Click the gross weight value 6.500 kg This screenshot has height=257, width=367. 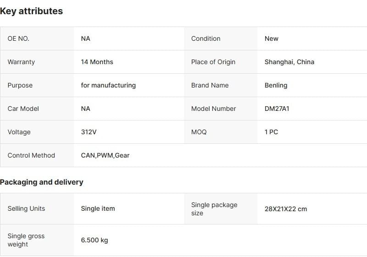(95, 240)
